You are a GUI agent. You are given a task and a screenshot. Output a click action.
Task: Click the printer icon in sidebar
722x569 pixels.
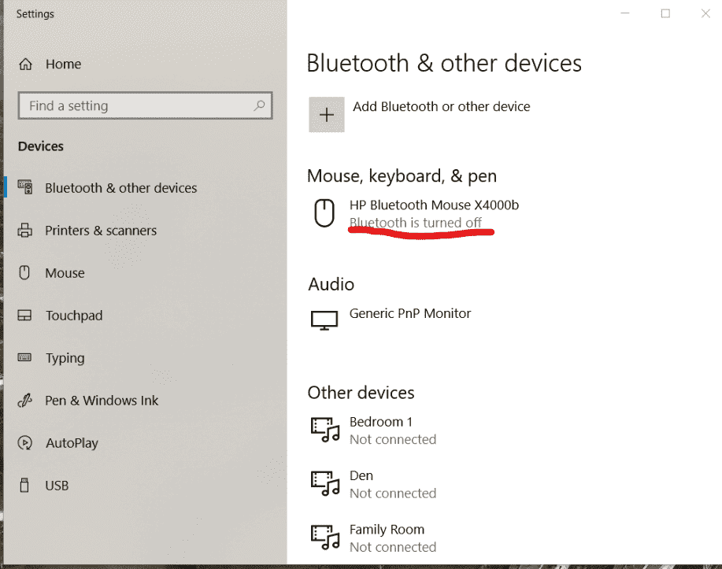point(25,230)
